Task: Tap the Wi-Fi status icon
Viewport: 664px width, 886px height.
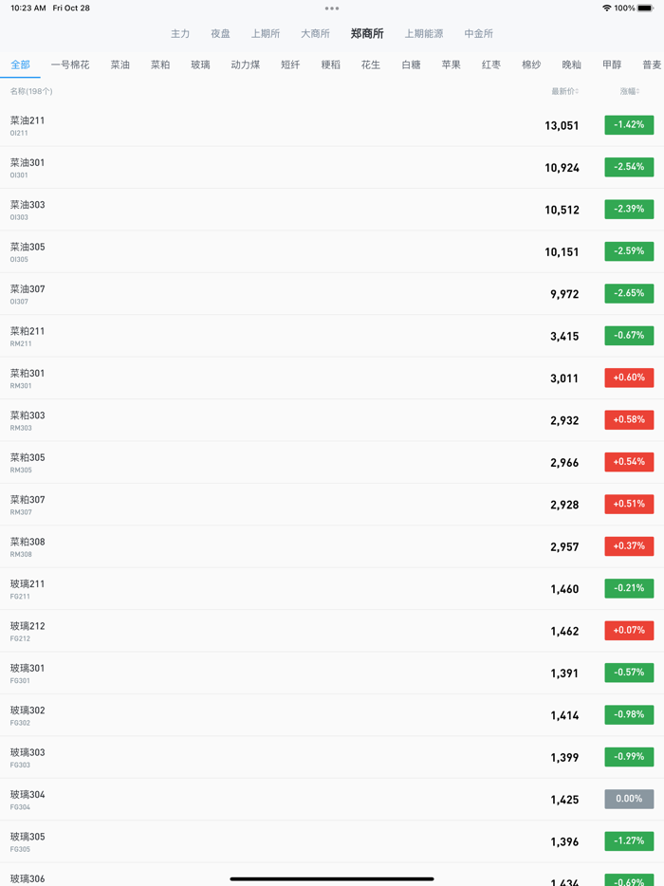Action: point(606,9)
